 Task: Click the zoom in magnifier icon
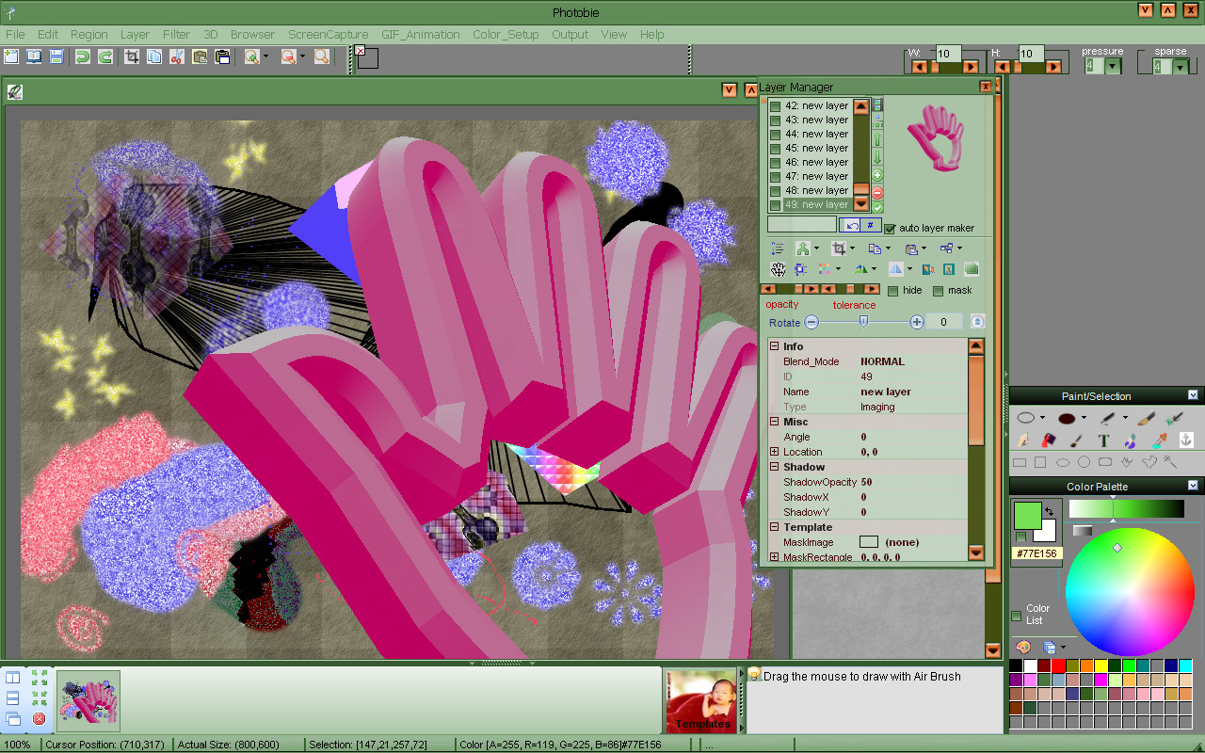(x=251, y=56)
